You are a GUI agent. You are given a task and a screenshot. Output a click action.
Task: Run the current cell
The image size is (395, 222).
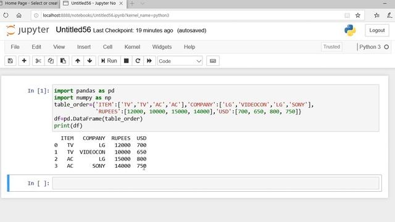point(109,61)
